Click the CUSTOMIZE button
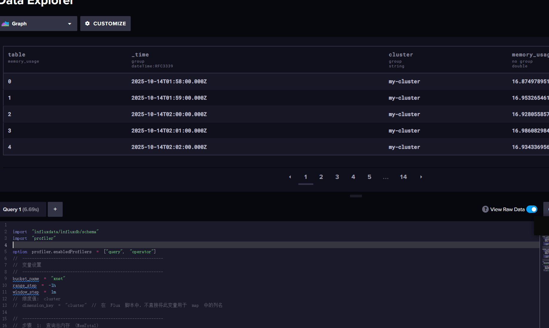The width and height of the screenshot is (549, 328). [x=105, y=24]
